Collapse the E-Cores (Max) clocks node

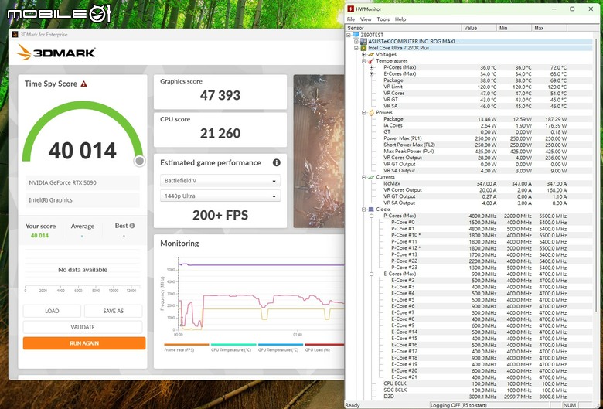click(x=372, y=274)
